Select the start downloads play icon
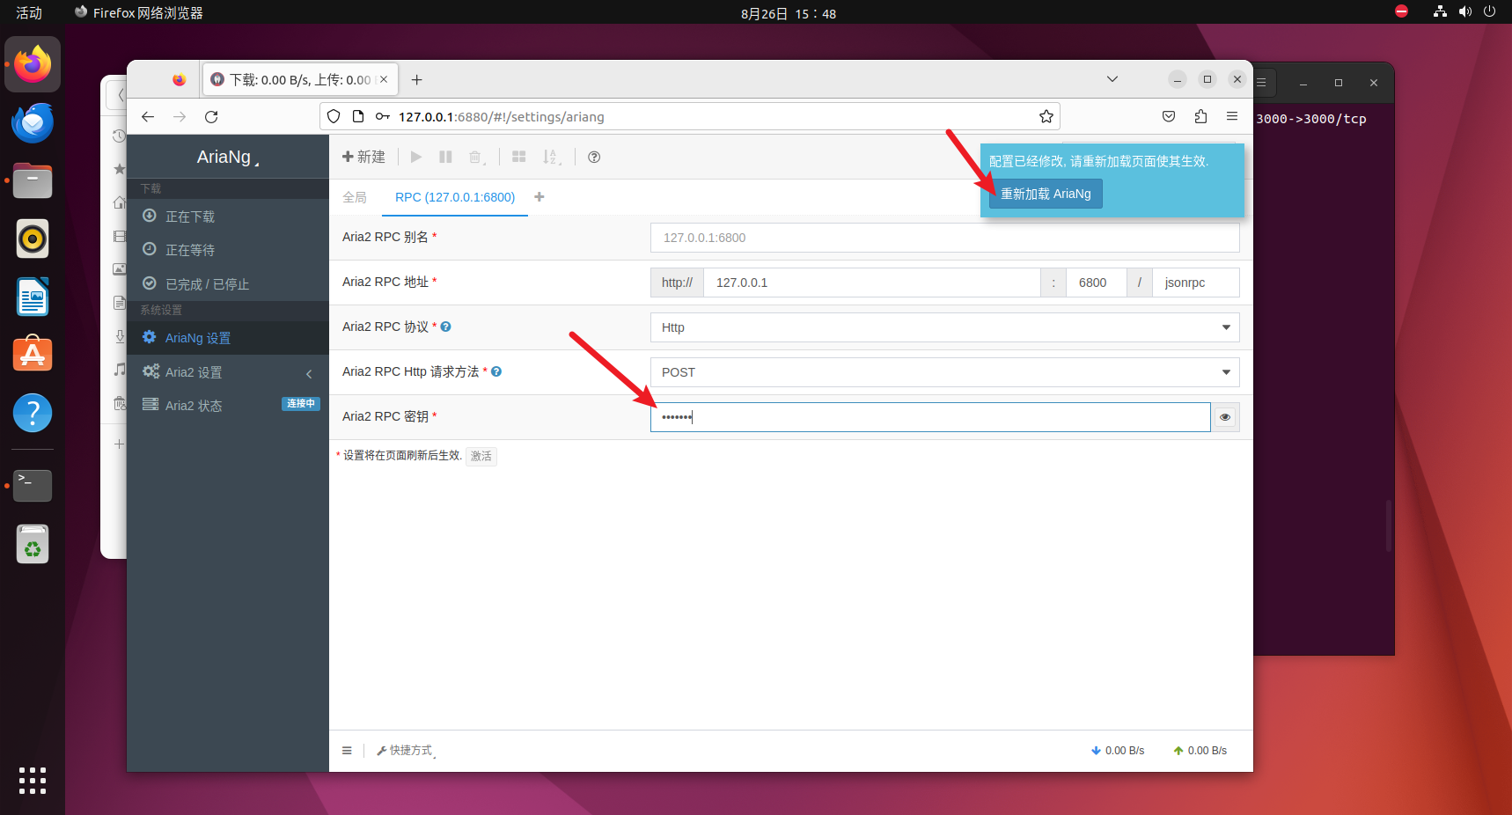 tap(415, 157)
